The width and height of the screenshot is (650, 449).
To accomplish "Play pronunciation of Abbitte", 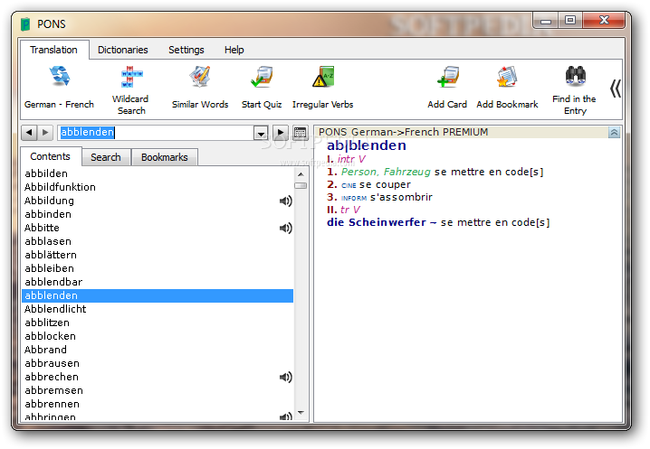I will coord(285,228).
